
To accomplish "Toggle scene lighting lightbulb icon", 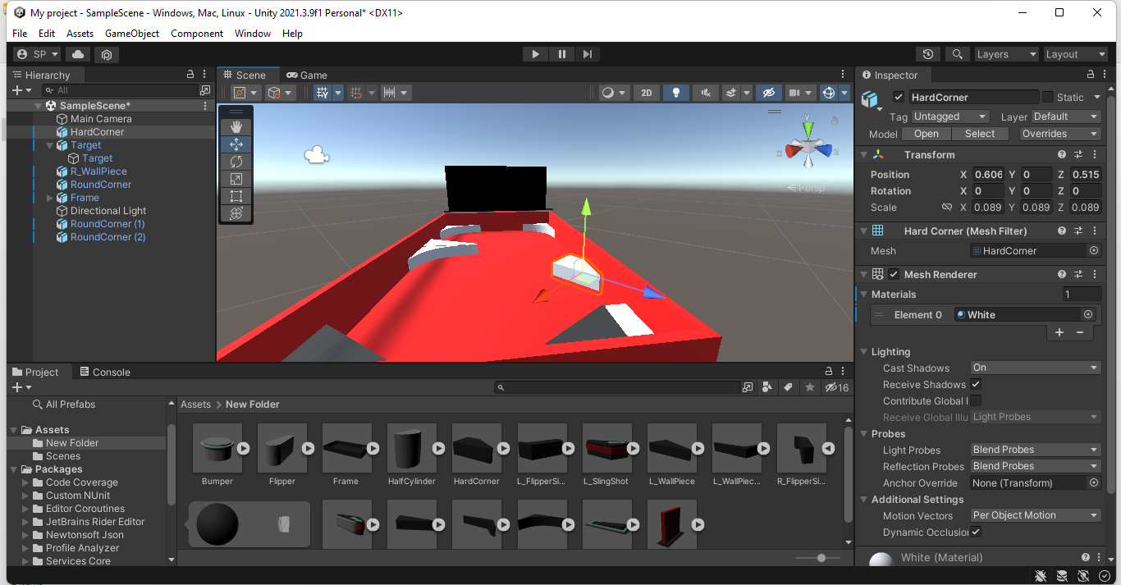I will (675, 93).
